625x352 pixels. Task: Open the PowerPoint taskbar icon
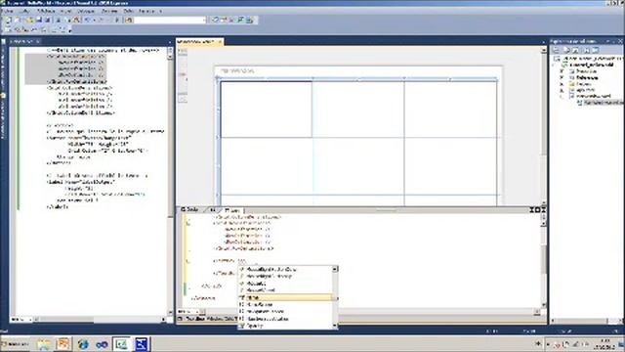point(62,344)
